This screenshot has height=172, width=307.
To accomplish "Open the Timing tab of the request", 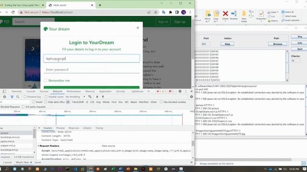I will point(99,128).
